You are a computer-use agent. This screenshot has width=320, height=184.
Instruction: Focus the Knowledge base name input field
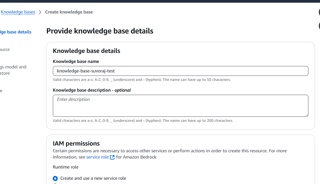(x=180, y=71)
